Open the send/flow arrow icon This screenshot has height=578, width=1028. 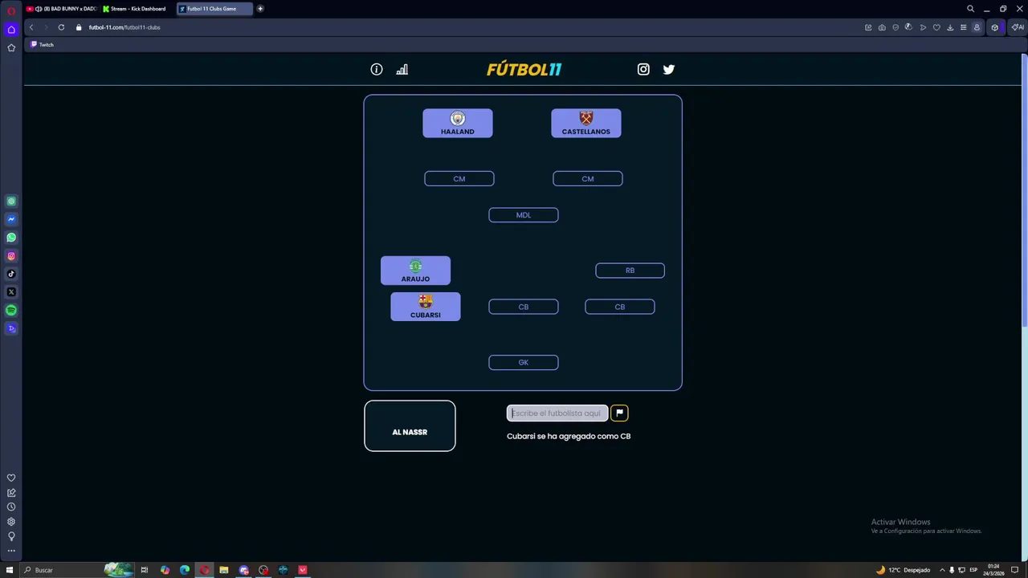pos(923,27)
